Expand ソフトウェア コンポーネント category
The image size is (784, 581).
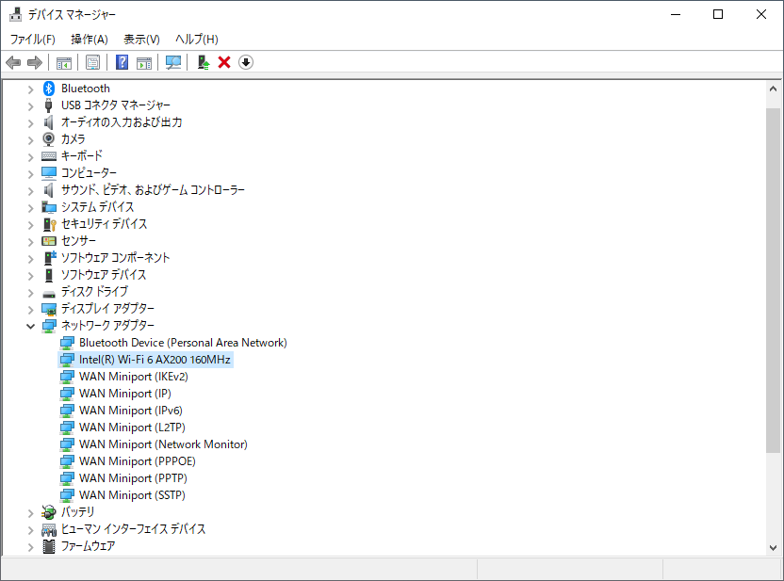30,259
